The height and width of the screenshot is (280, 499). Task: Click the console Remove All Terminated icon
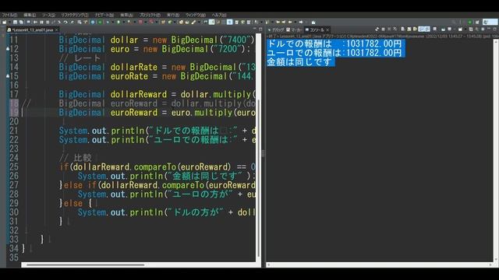(x=395, y=30)
